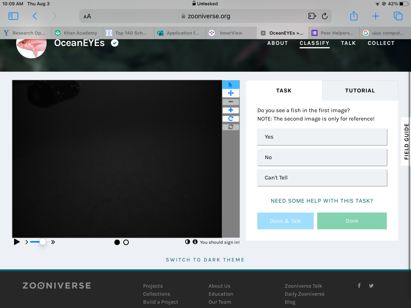The width and height of the screenshot is (411, 308).
Task: Open the Zooniverse Facebook page
Action: [x=359, y=286]
